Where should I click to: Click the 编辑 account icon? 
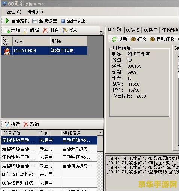click(26, 31)
